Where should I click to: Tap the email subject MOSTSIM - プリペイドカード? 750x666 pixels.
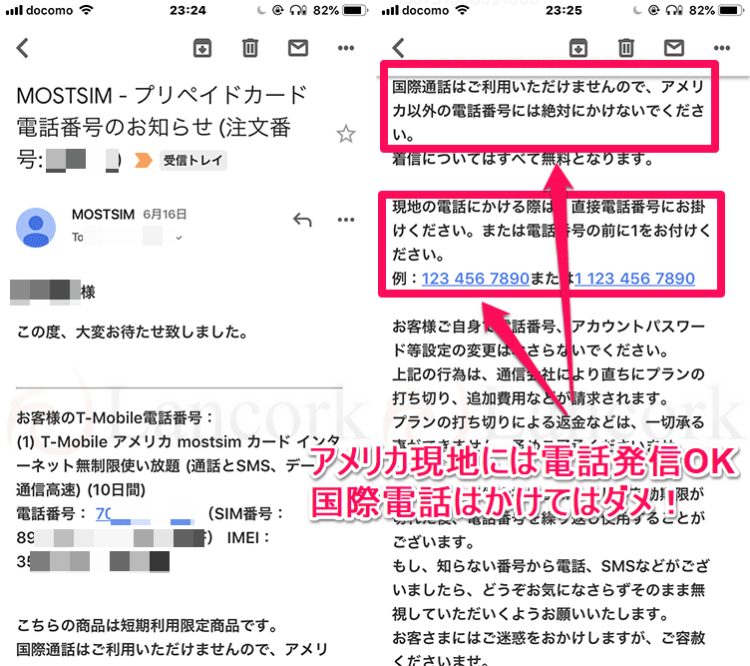click(x=162, y=95)
